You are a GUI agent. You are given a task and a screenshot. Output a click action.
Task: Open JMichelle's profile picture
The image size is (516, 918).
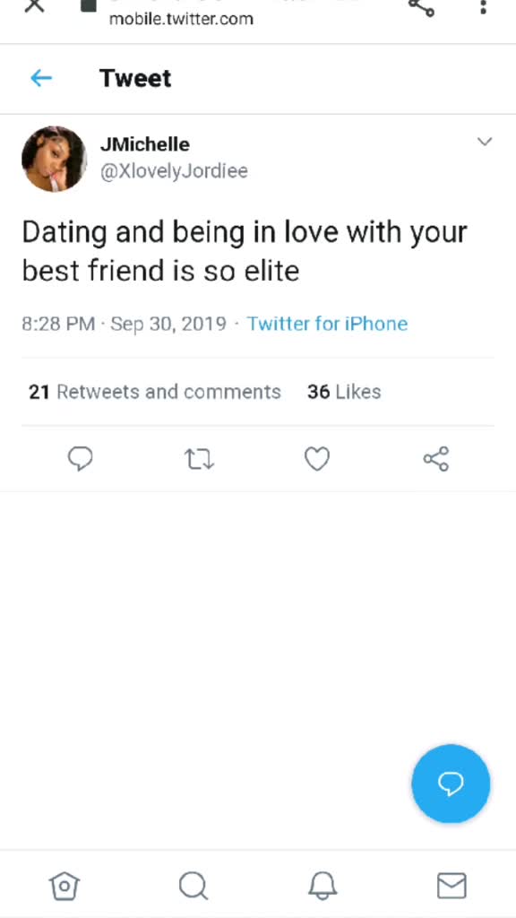(54, 159)
